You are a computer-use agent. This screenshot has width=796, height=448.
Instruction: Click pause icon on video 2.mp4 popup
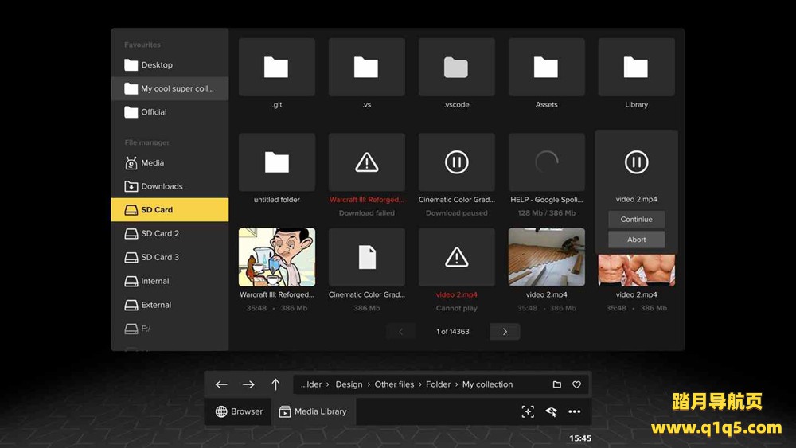point(636,162)
